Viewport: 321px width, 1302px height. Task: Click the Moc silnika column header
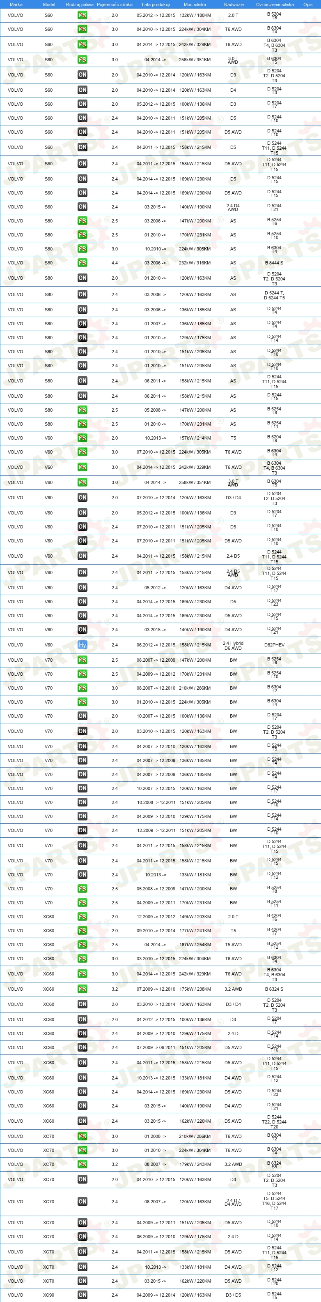coord(195,4)
